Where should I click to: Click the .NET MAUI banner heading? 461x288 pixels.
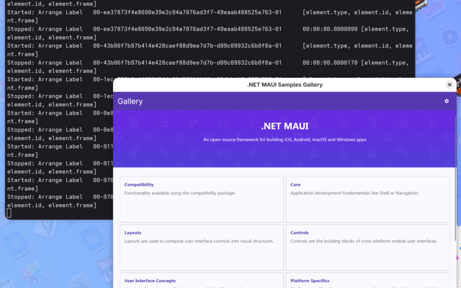coord(285,126)
